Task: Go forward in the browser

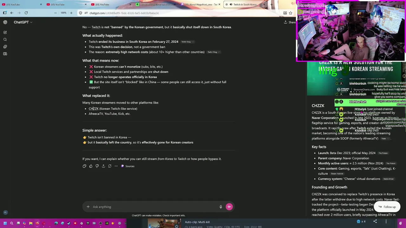Action: pyautogui.click(x=19, y=13)
